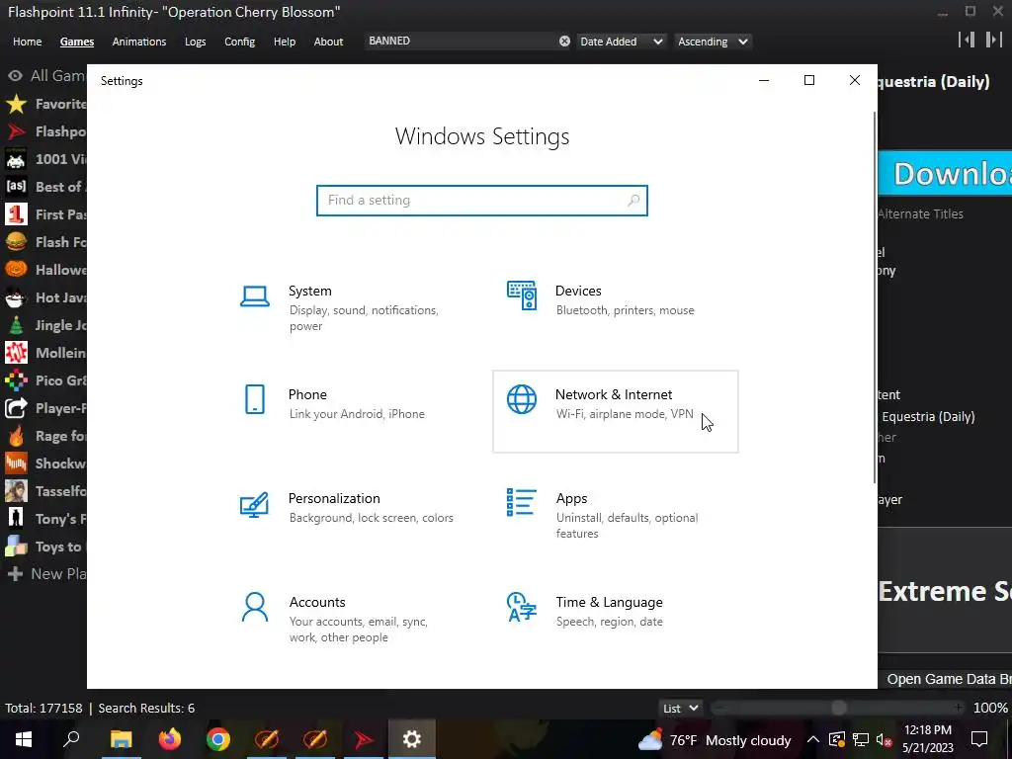Open the System settings category

coord(349,308)
